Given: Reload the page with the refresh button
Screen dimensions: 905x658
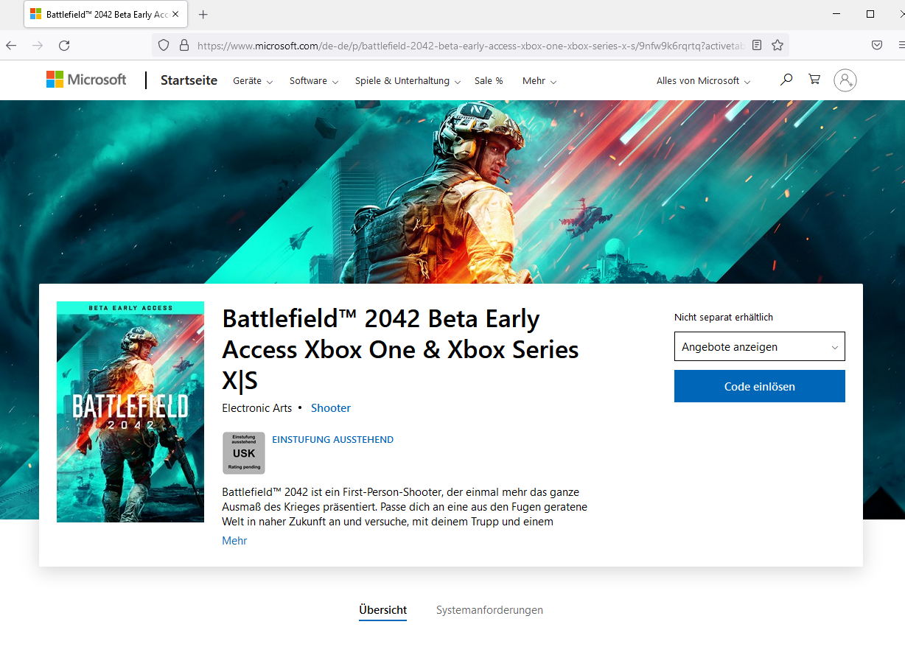Looking at the screenshot, I should 64,45.
